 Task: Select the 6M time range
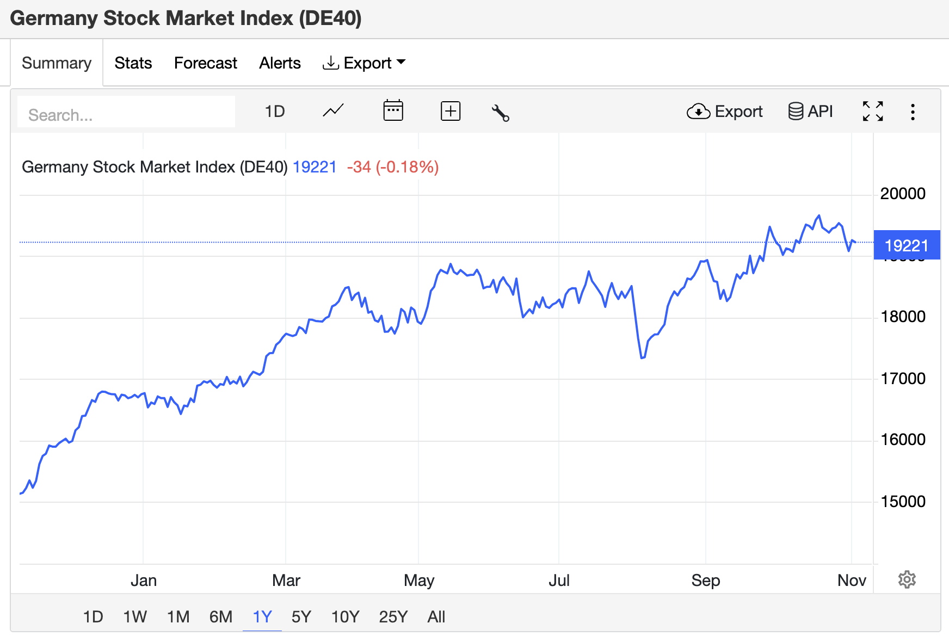(221, 616)
